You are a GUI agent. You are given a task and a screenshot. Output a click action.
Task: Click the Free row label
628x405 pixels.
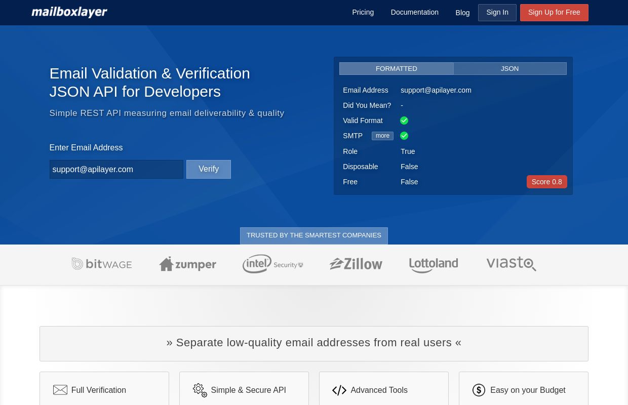point(350,182)
